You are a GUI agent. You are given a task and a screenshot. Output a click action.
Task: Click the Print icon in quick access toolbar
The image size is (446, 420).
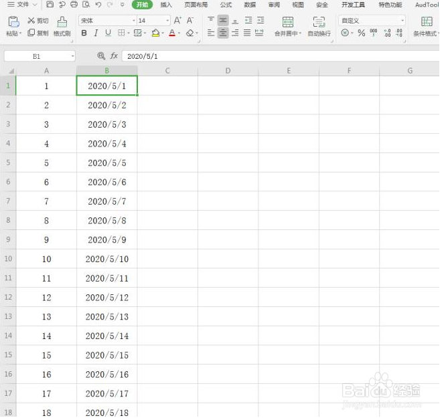[74, 4]
